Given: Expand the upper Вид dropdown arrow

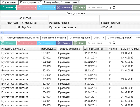Looking at the screenshot, I should [85, 8].
